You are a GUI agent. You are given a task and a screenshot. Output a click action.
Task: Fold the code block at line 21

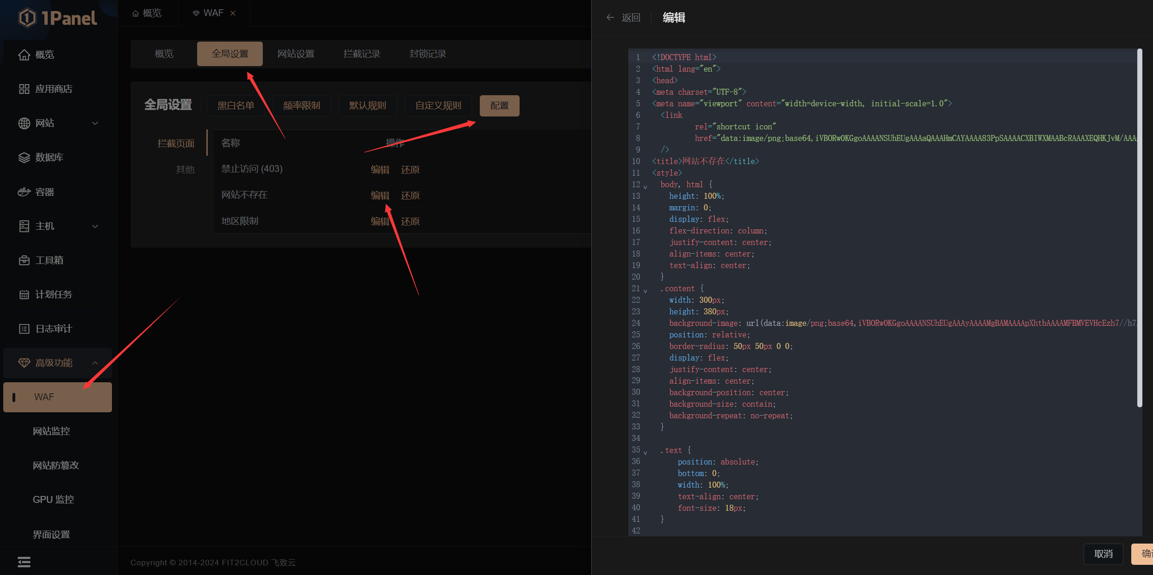pos(645,291)
